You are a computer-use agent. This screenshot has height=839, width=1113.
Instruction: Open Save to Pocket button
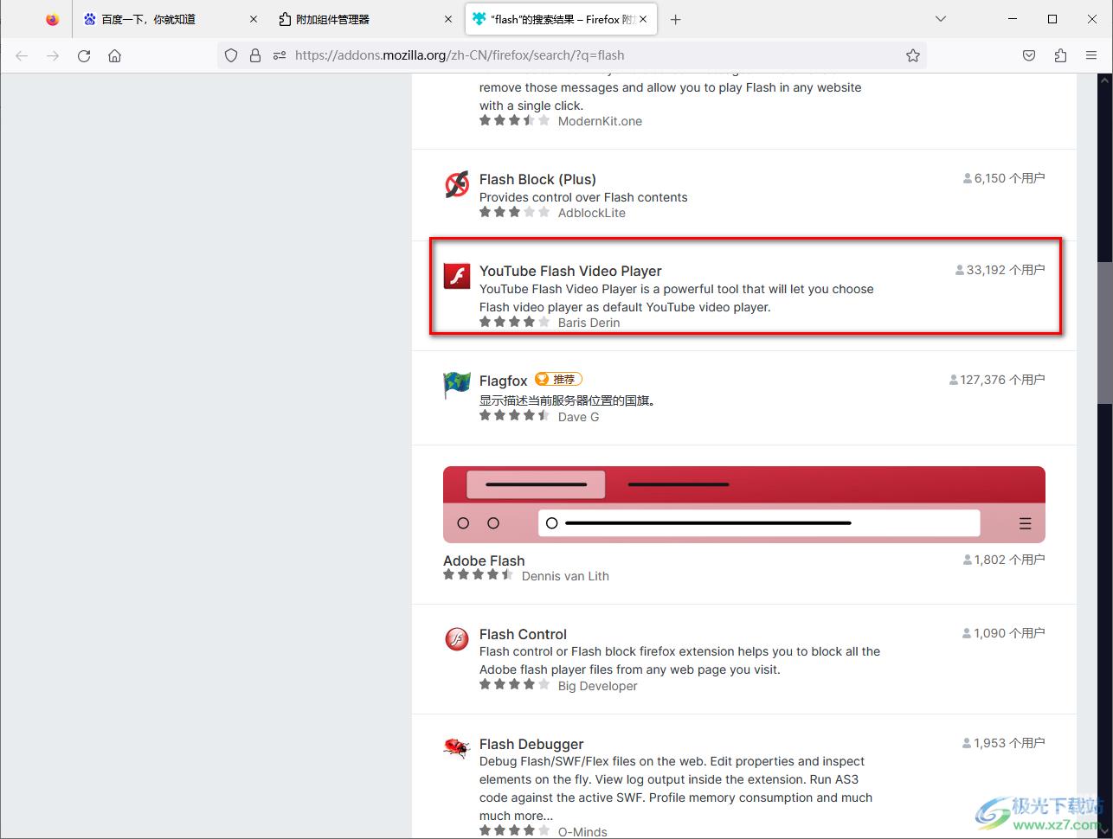pyautogui.click(x=1029, y=55)
